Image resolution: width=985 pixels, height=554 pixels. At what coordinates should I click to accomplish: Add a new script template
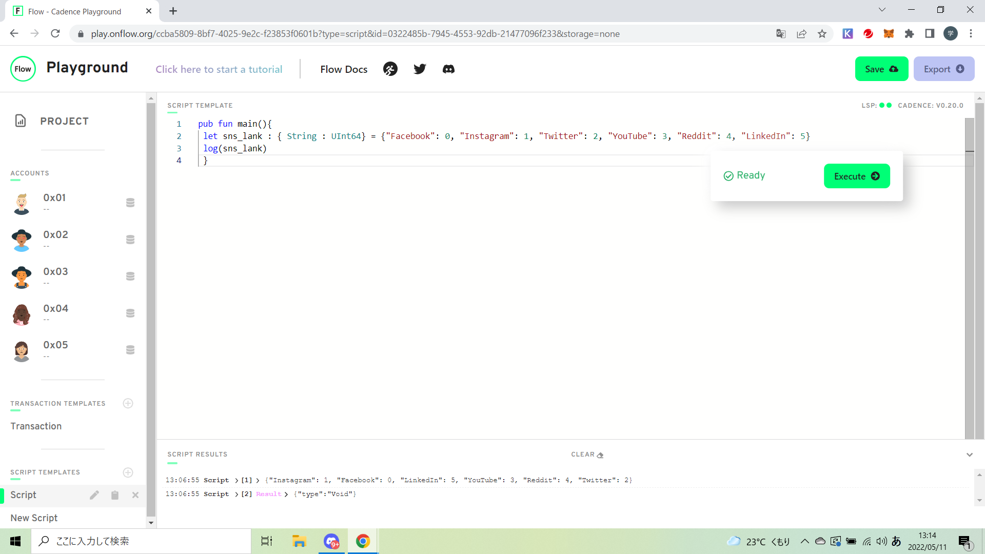(128, 472)
